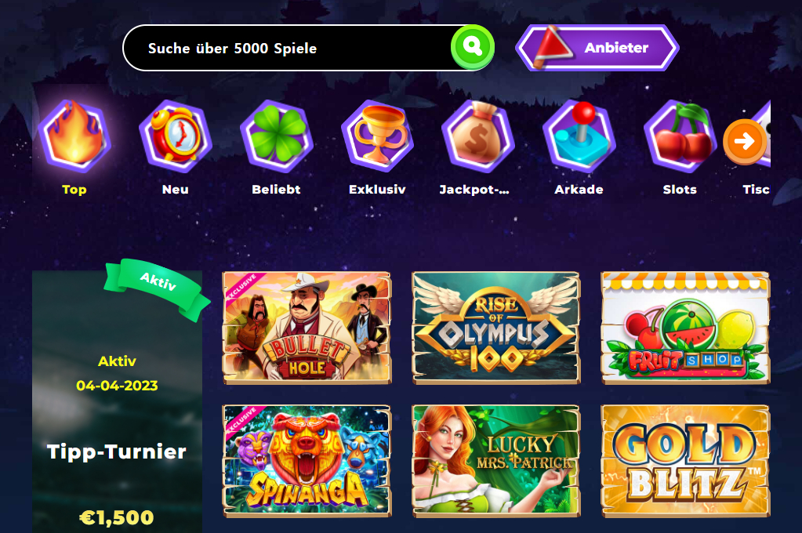Open the alarm clock Neu category

coord(176,136)
